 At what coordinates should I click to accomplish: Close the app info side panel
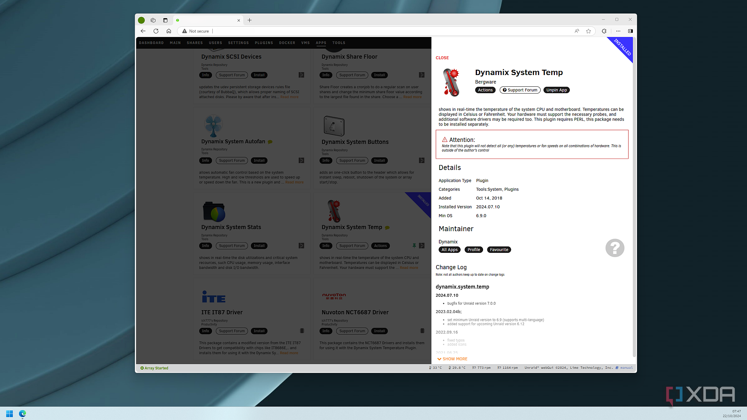pos(442,58)
